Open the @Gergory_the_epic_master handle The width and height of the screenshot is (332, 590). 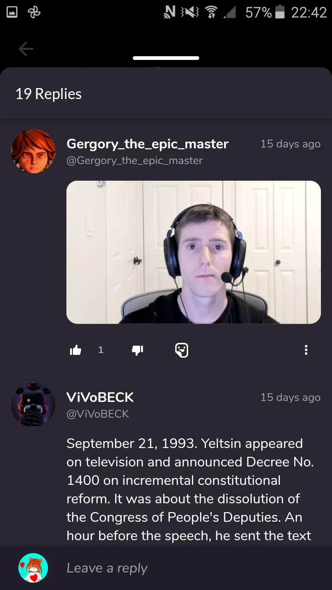(x=135, y=160)
